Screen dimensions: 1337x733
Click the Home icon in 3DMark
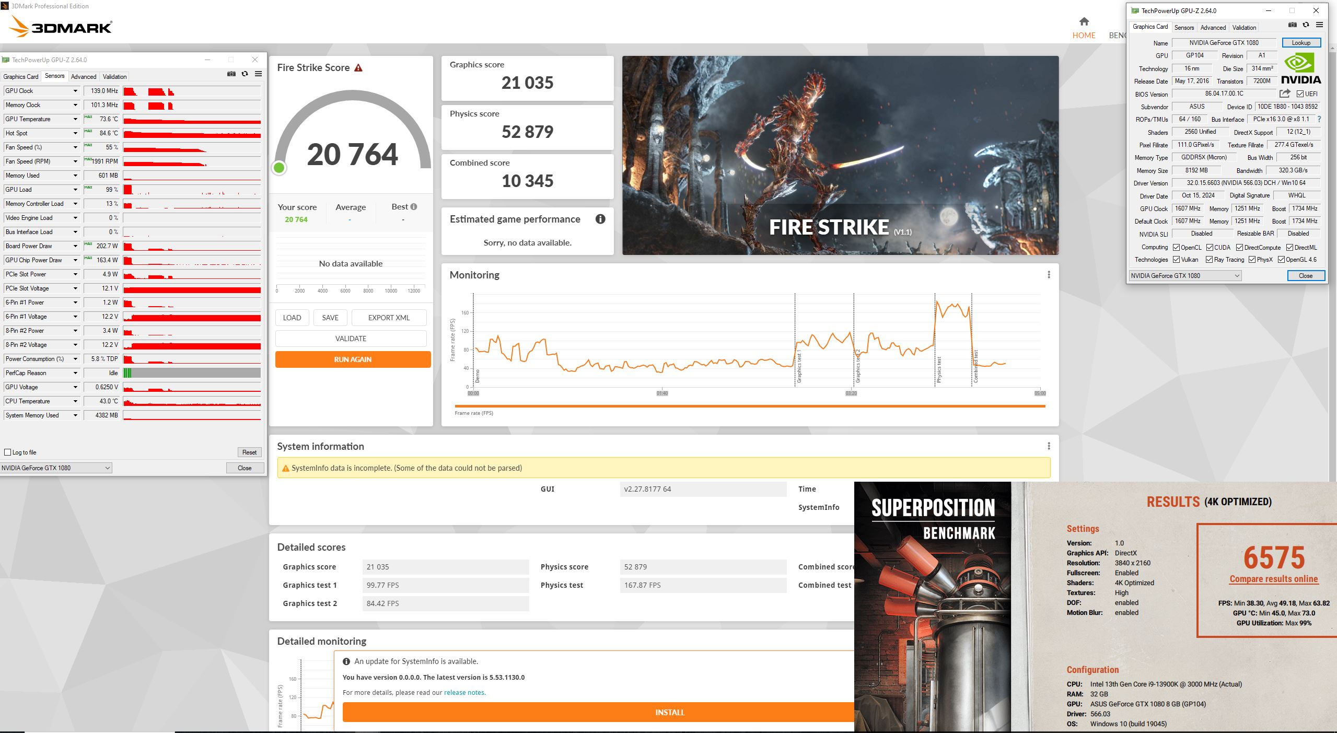click(1084, 21)
